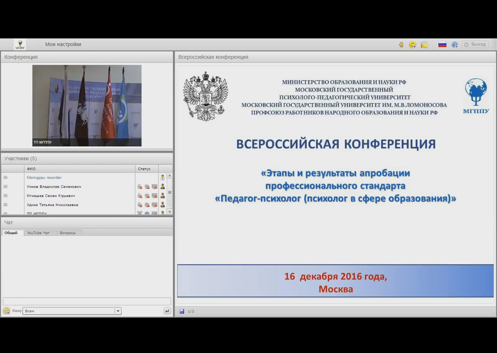
Task: Click the Всероссийская конференция panel header
Action: coord(335,57)
